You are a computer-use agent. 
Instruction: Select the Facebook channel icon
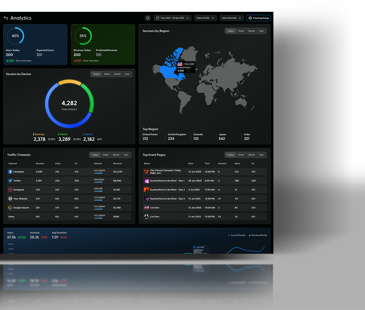pos(10,171)
